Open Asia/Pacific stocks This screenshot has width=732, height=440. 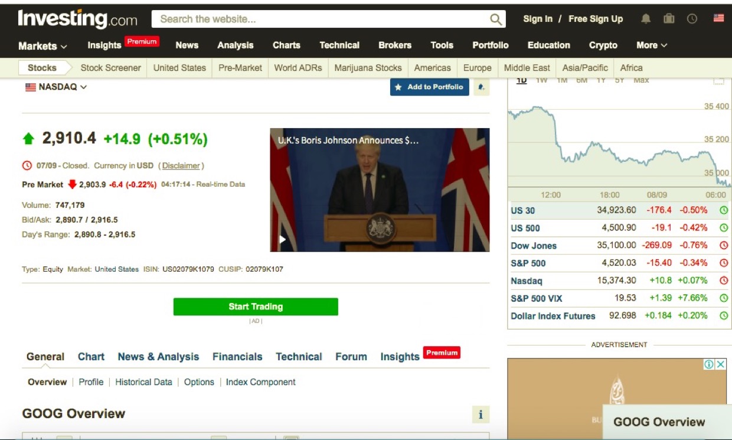(x=585, y=68)
